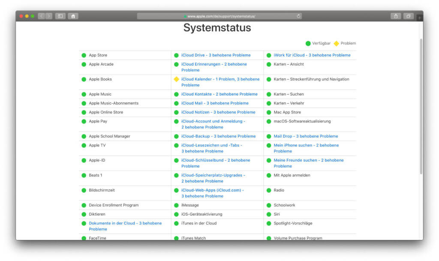Click Karten – Streckenführung und Navigation
The height and width of the screenshot is (261, 439).
311,79
